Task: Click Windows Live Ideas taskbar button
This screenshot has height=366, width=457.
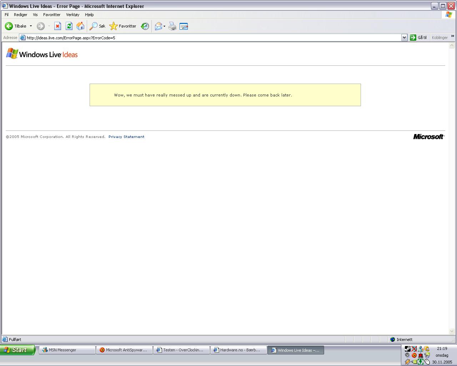Action: [296, 350]
